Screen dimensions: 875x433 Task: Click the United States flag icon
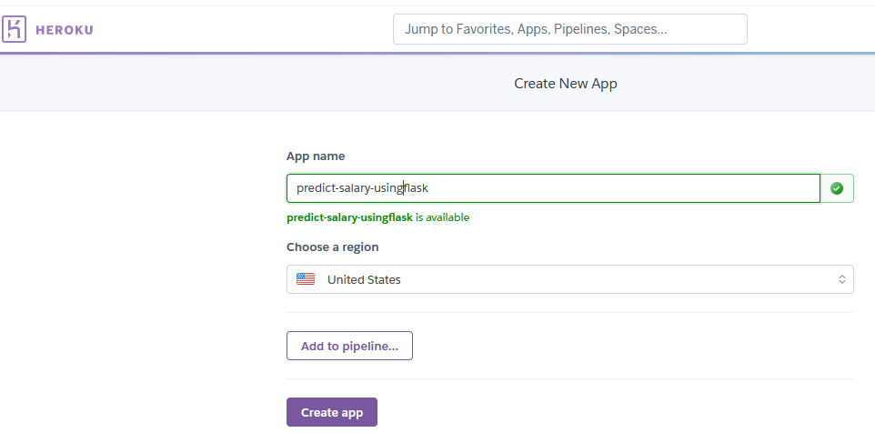pos(306,279)
